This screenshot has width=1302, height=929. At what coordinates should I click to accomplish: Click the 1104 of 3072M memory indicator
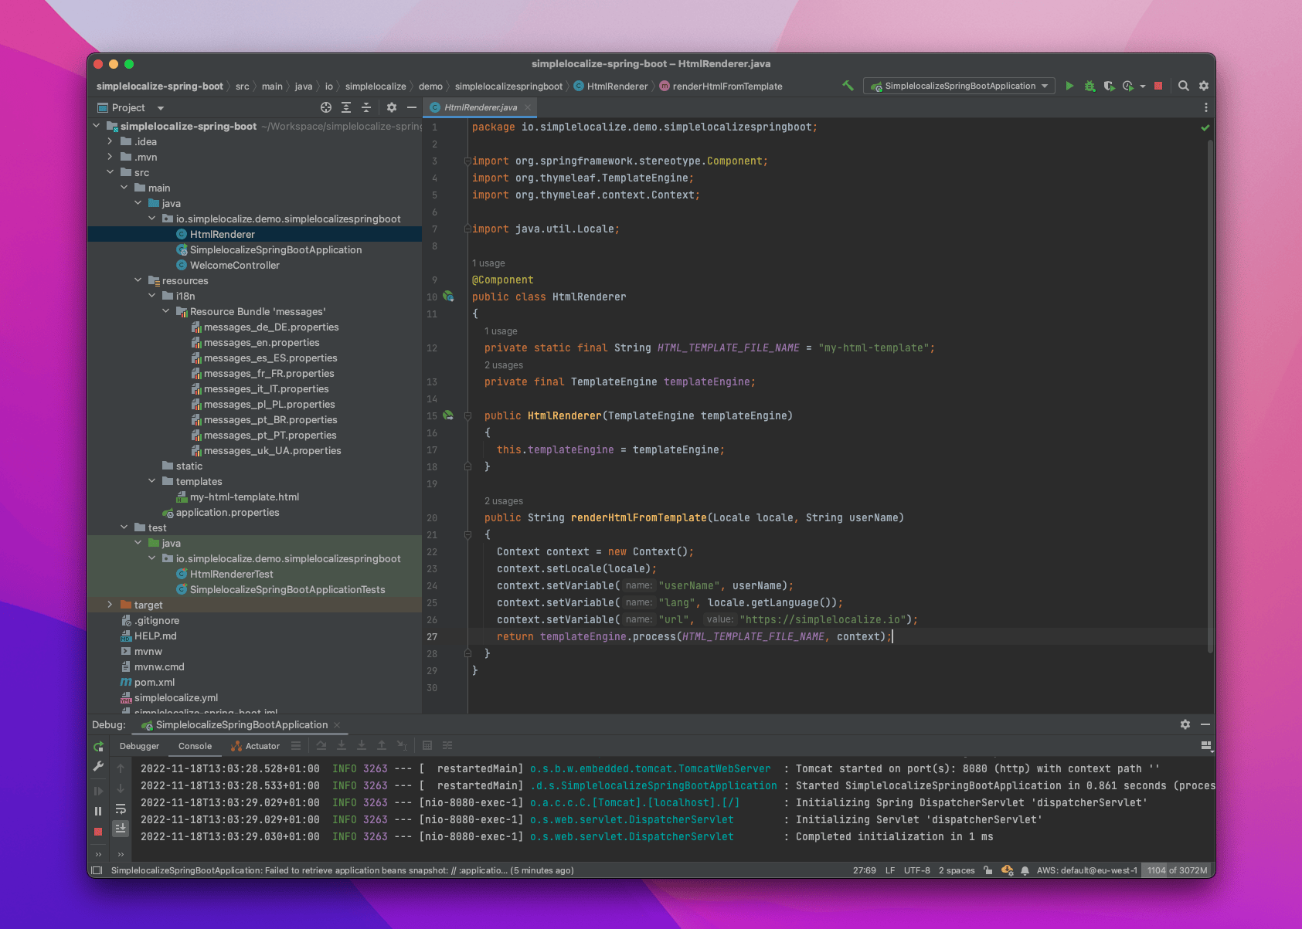pyautogui.click(x=1176, y=870)
